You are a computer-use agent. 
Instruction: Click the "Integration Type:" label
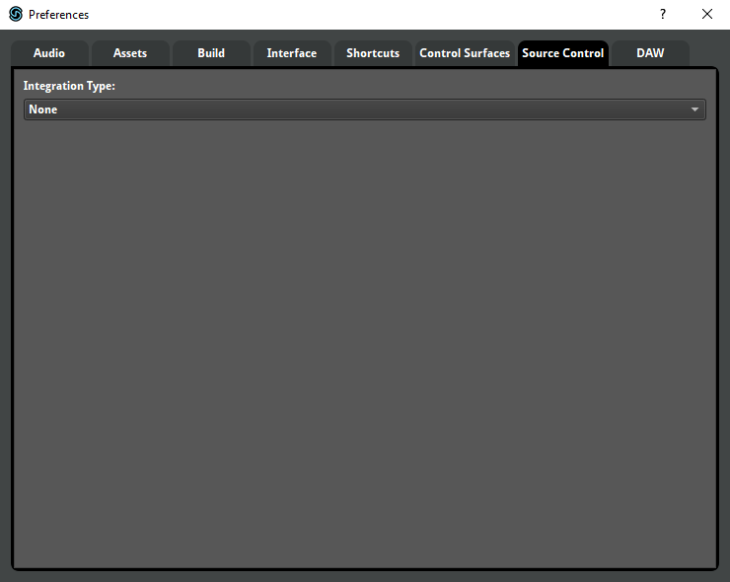tap(69, 87)
